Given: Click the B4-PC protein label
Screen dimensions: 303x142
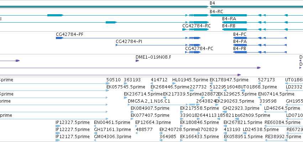Looking at the screenshot, I should [240, 34].
